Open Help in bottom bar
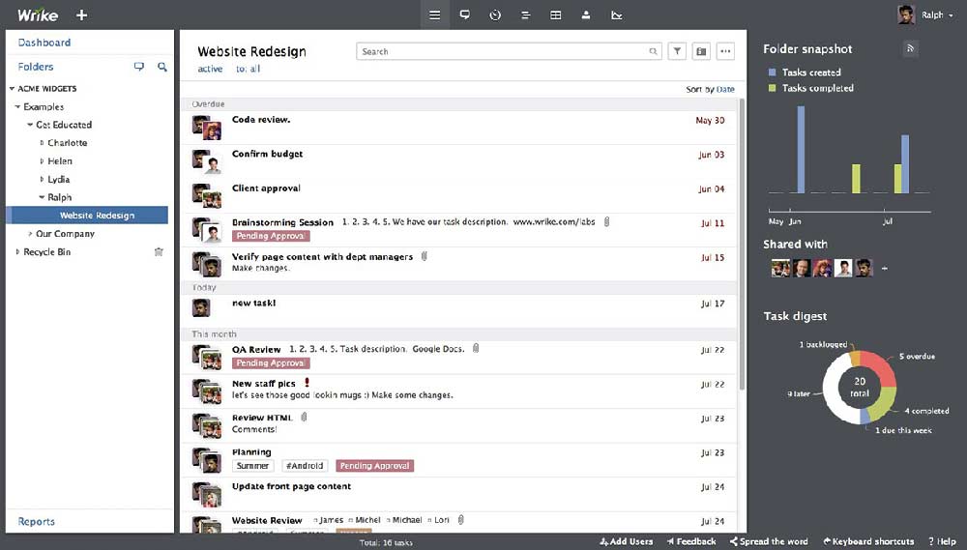 (942, 541)
